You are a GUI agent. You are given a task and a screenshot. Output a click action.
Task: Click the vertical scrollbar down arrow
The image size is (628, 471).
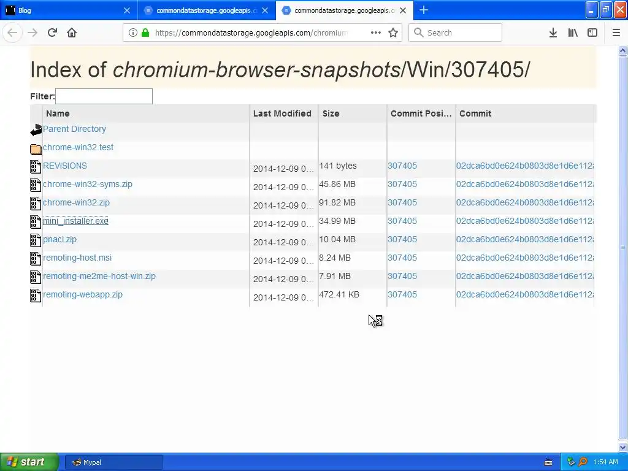623,447
